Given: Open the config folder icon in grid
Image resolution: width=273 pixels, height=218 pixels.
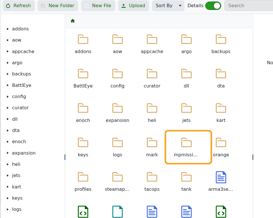Looking at the screenshot, I should coord(118,73).
